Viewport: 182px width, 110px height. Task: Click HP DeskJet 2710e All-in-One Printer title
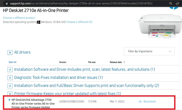pyautogui.click(x=36, y=11)
